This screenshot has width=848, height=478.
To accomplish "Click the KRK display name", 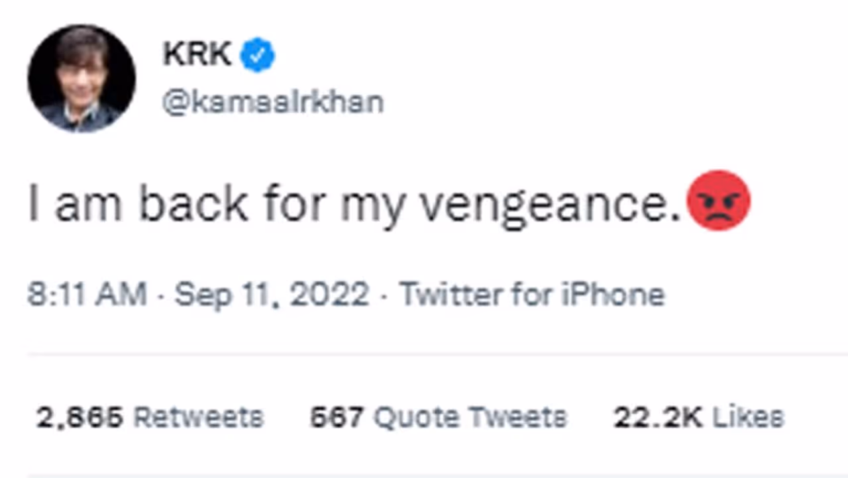I will coord(197,54).
